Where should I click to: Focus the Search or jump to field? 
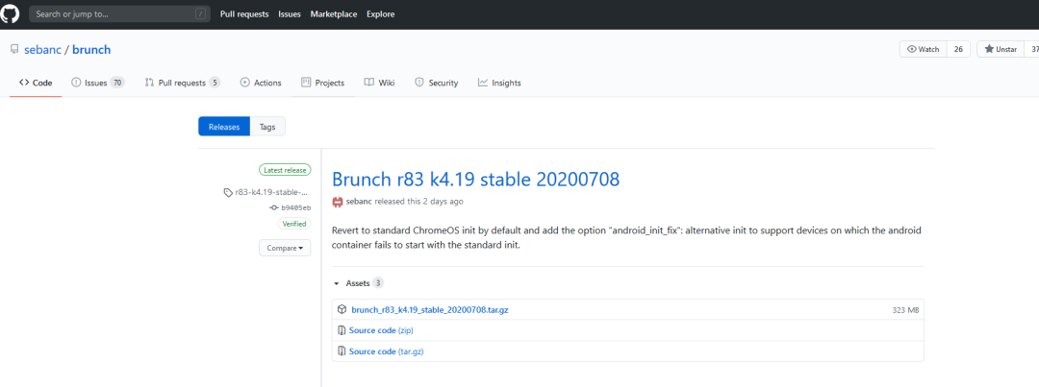(x=119, y=13)
